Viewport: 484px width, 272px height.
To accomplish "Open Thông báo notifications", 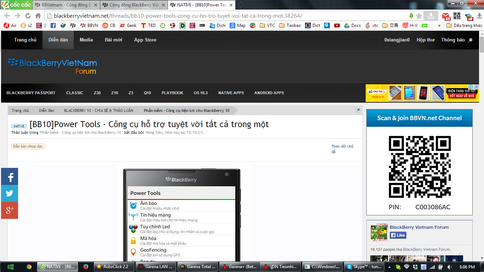I will (453, 40).
